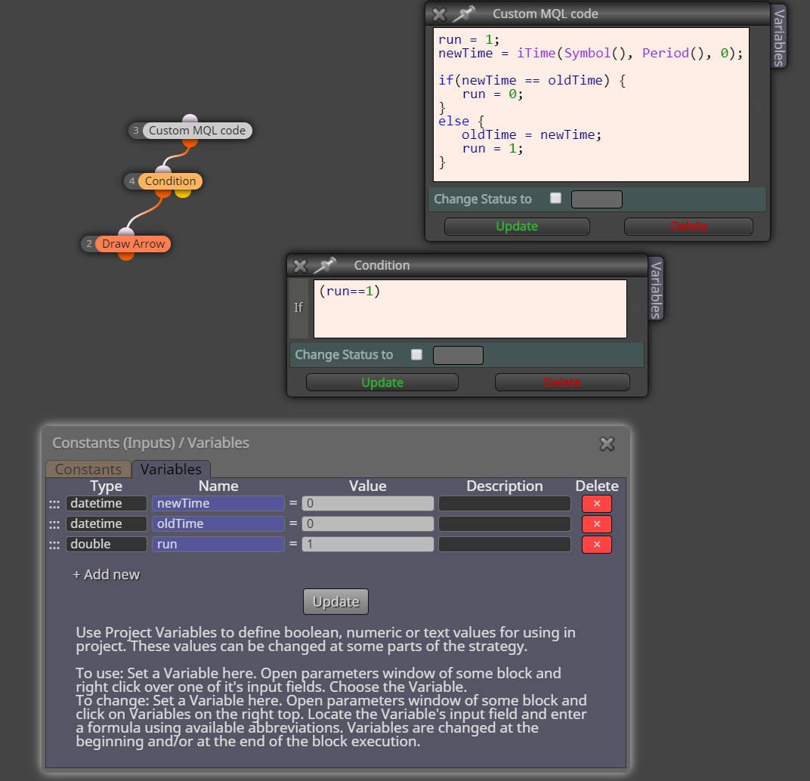This screenshot has height=781, width=810.
Task: Grab drag handle of newTime row
Action: tap(54, 504)
